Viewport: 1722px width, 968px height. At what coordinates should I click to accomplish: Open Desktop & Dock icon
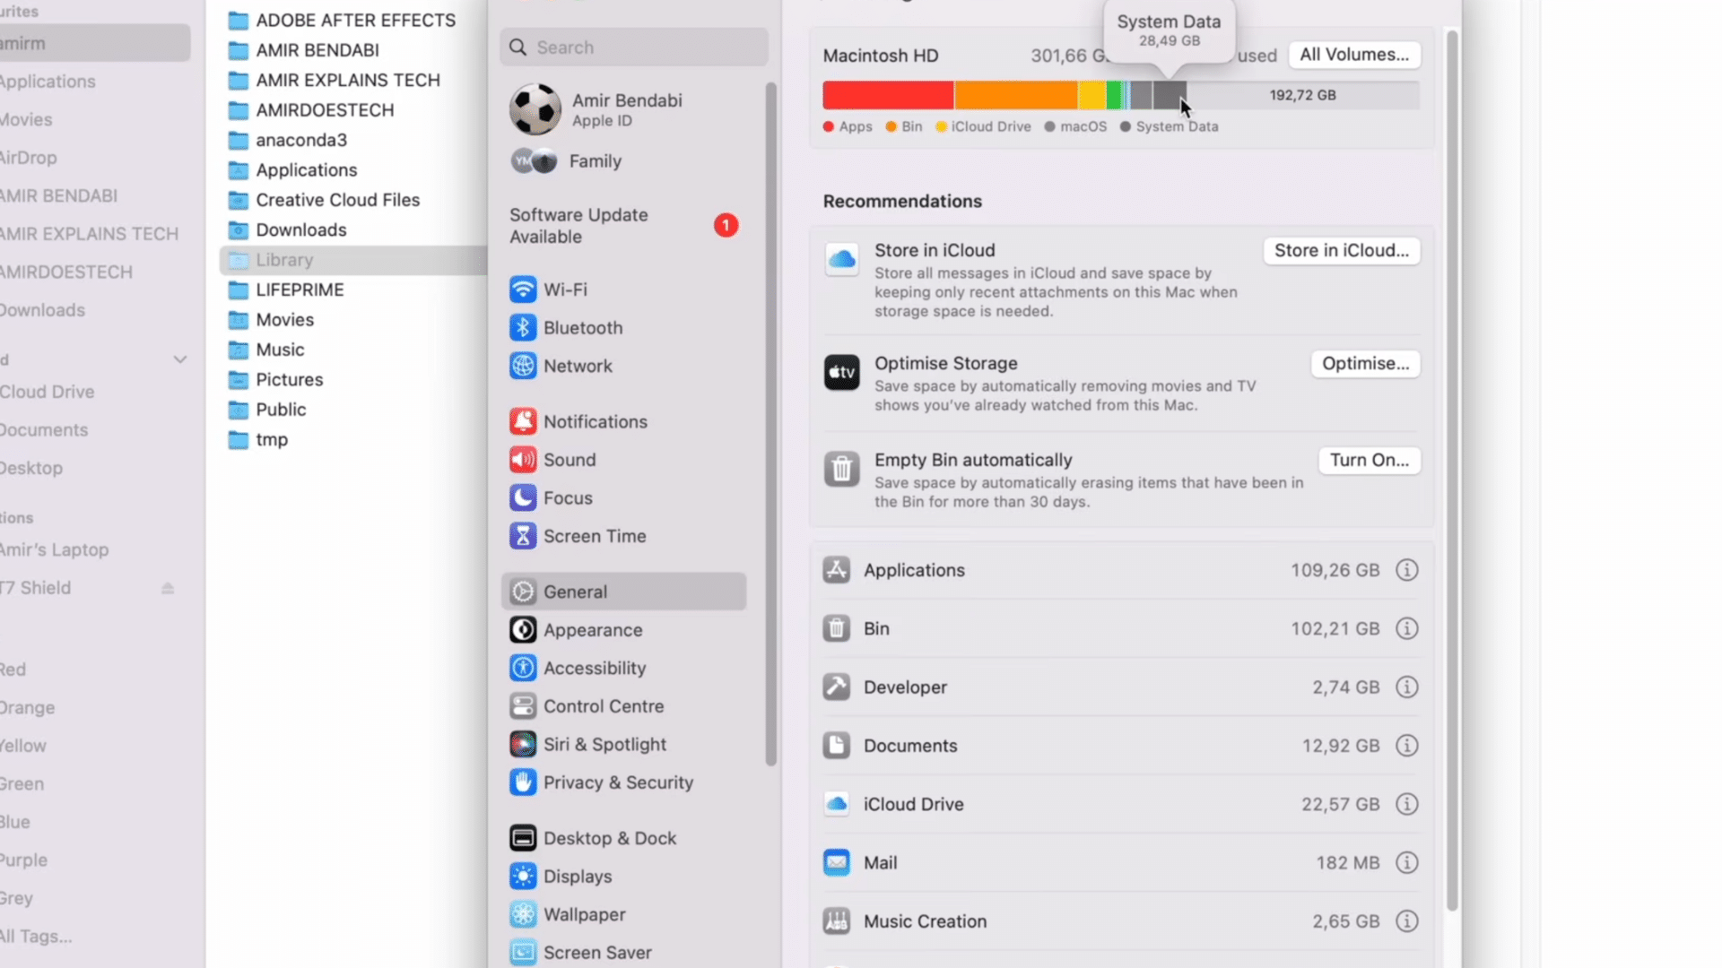523,838
